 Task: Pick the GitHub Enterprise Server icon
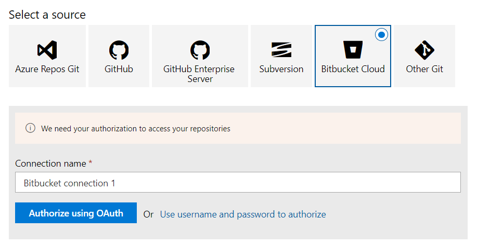pos(200,50)
